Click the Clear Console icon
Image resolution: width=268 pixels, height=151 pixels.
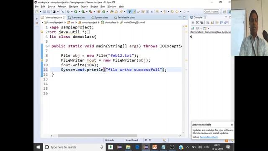point(208,22)
